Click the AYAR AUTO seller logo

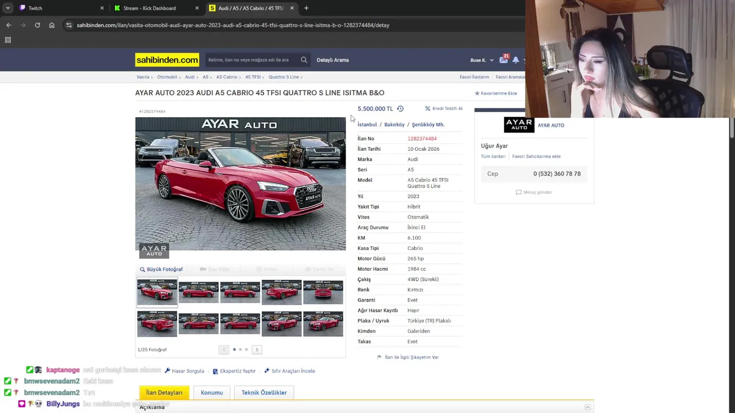[519, 125]
